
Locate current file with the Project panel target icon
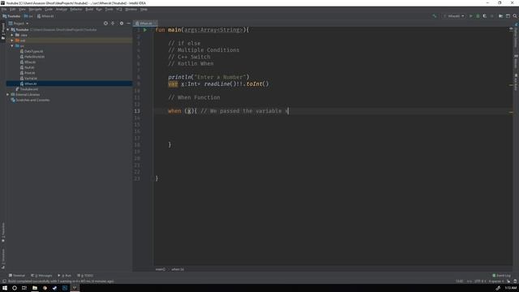coord(105,24)
